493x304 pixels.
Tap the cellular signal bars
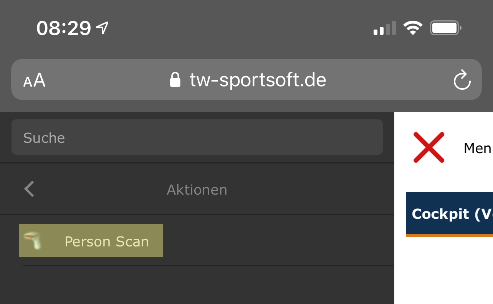coord(384,29)
